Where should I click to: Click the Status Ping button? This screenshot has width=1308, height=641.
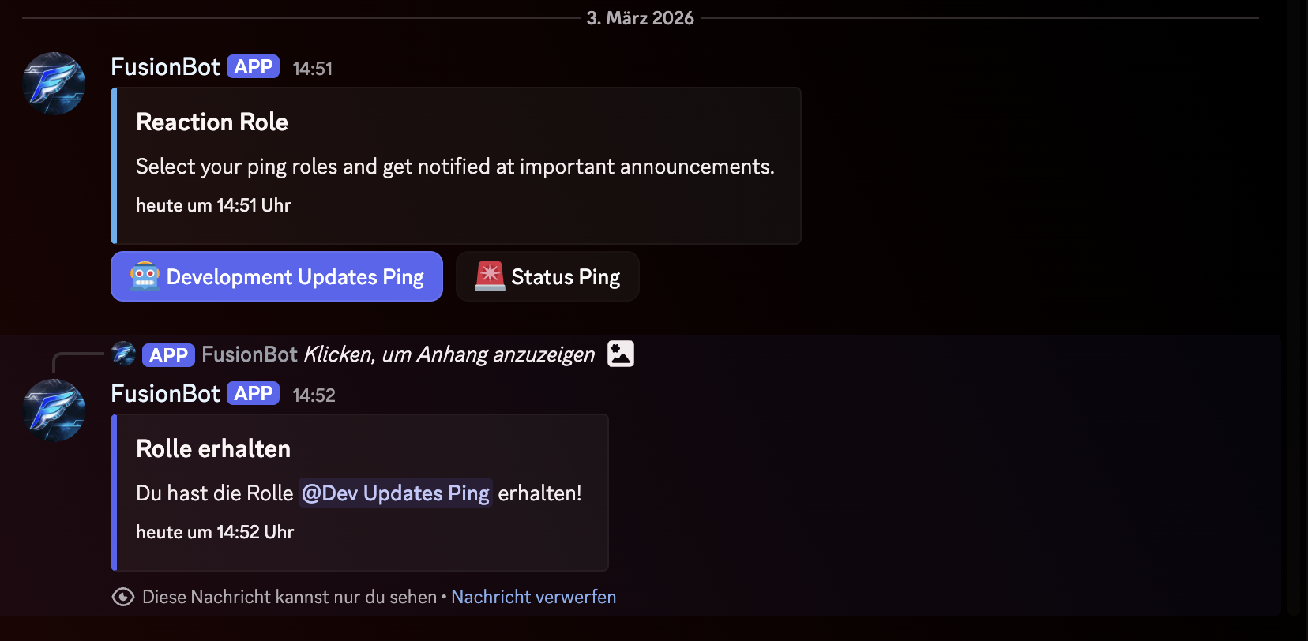pos(547,276)
